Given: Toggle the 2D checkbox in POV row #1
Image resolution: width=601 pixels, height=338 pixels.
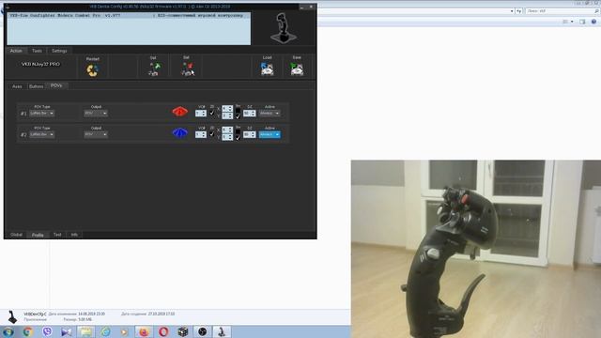Looking at the screenshot, I should click(x=211, y=113).
